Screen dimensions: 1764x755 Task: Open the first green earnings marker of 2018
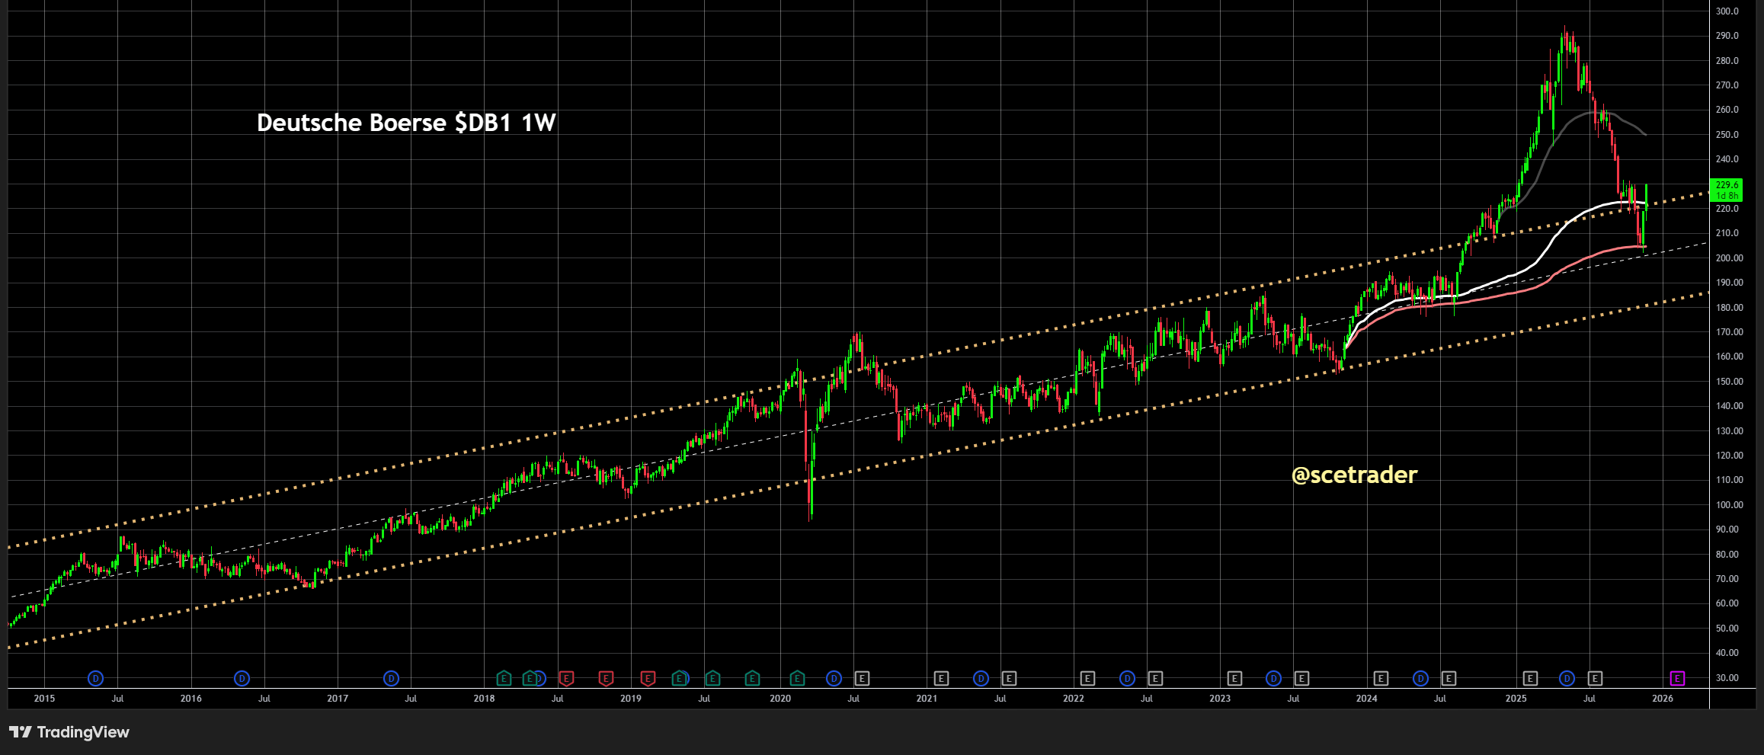tap(504, 678)
